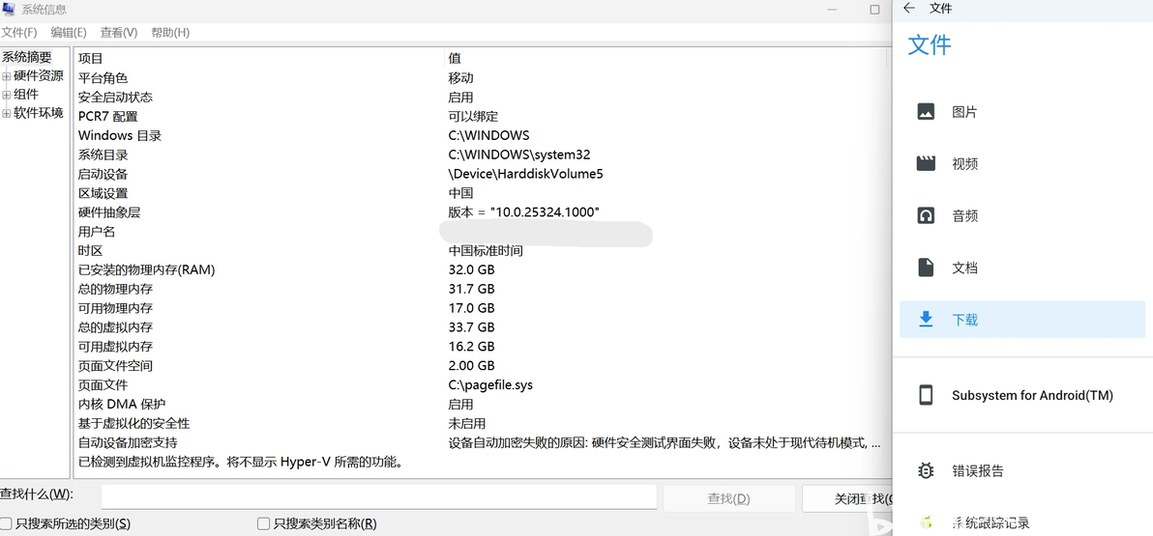
Task: Select 系统摘要 in the tree
Action: coord(26,57)
